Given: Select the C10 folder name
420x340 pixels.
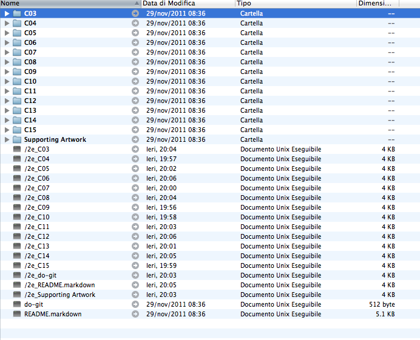Looking at the screenshot, I should pyautogui.click(x=30, y=81).
